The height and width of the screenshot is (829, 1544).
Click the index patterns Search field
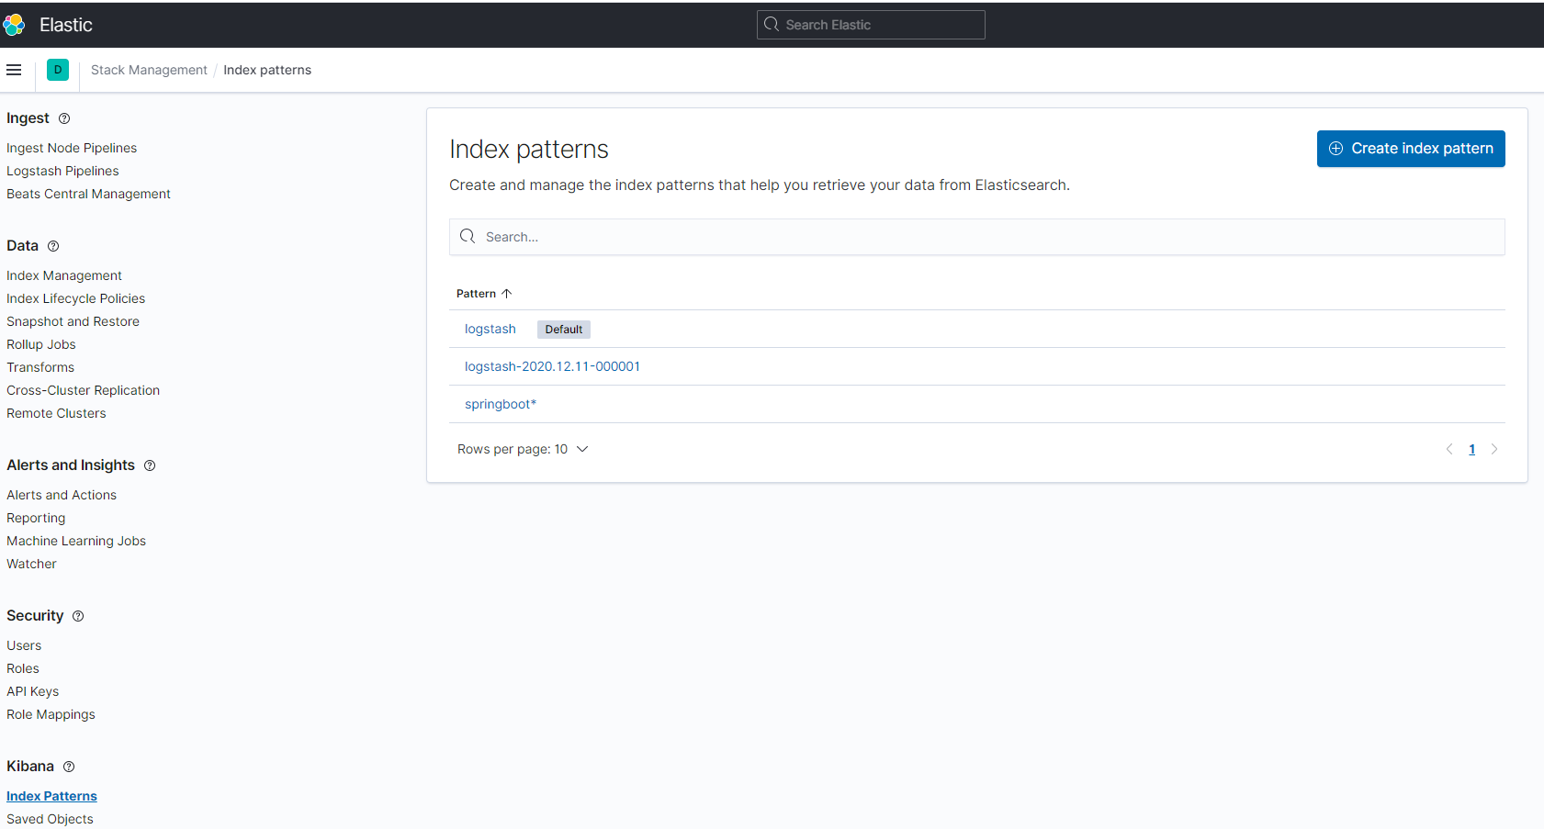pos(977,237)
